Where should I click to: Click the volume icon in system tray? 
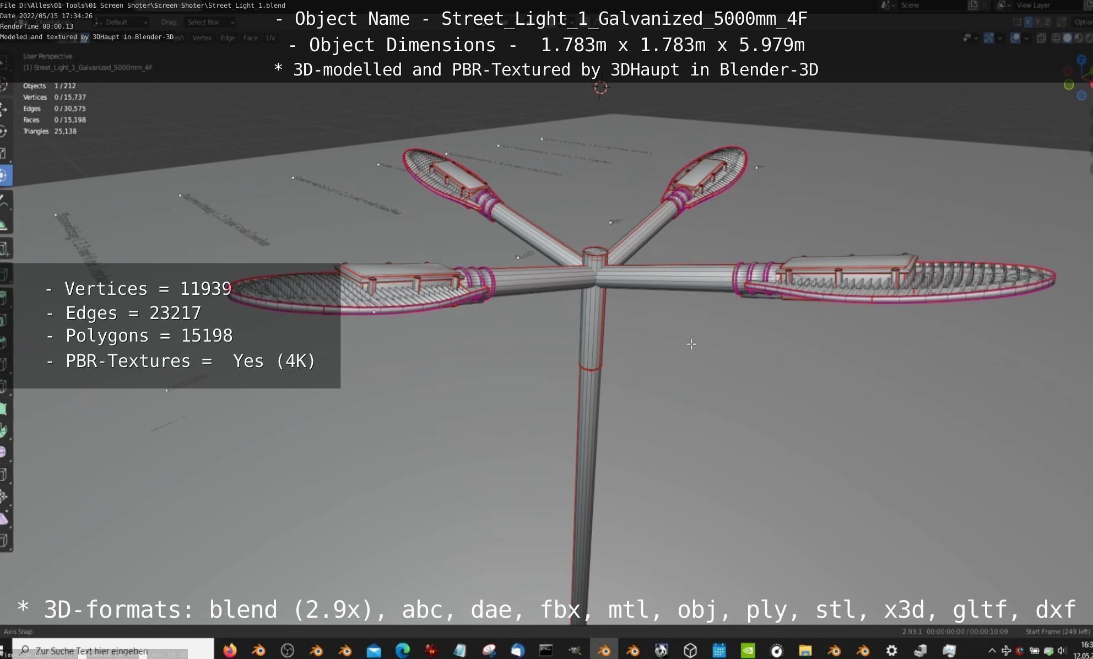[1062, 651]
